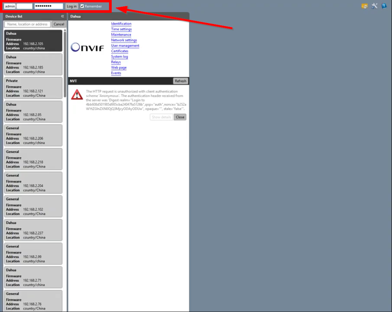
Task: Focus the admin username field
Action: 18,6
